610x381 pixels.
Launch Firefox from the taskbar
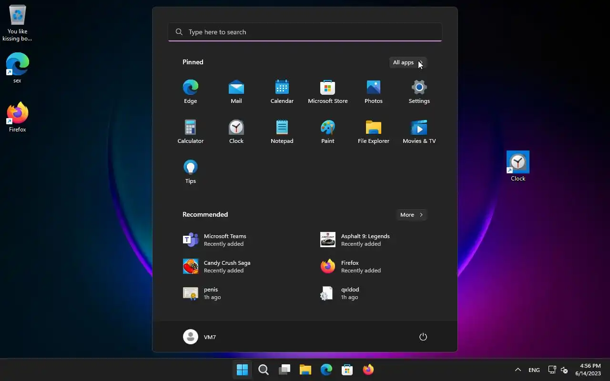[368, 370]
